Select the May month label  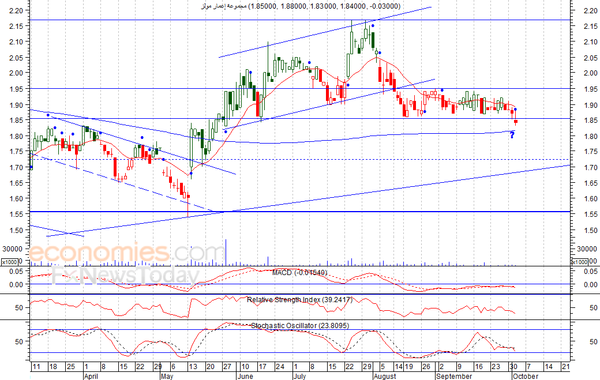click(167, 376)
